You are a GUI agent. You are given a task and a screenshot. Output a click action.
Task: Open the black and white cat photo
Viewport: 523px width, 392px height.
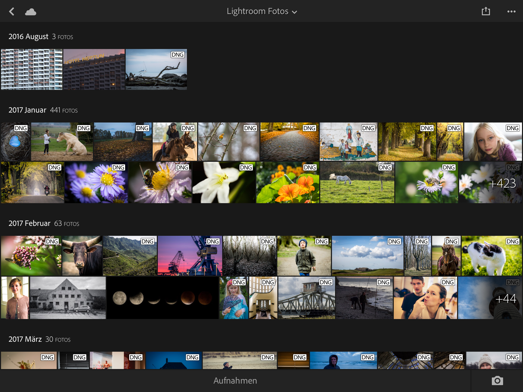pyautogui.click(x=492, y=256)
